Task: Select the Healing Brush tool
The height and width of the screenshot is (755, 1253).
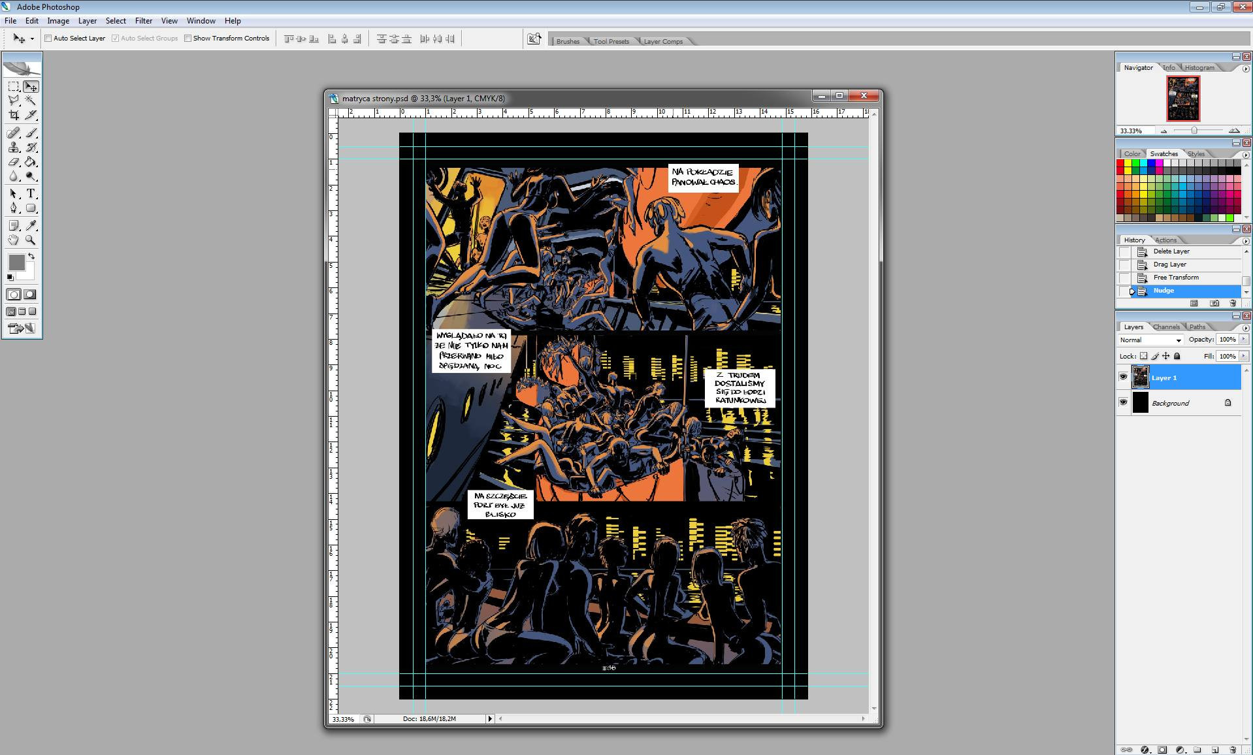Action: tap(13, 133)
